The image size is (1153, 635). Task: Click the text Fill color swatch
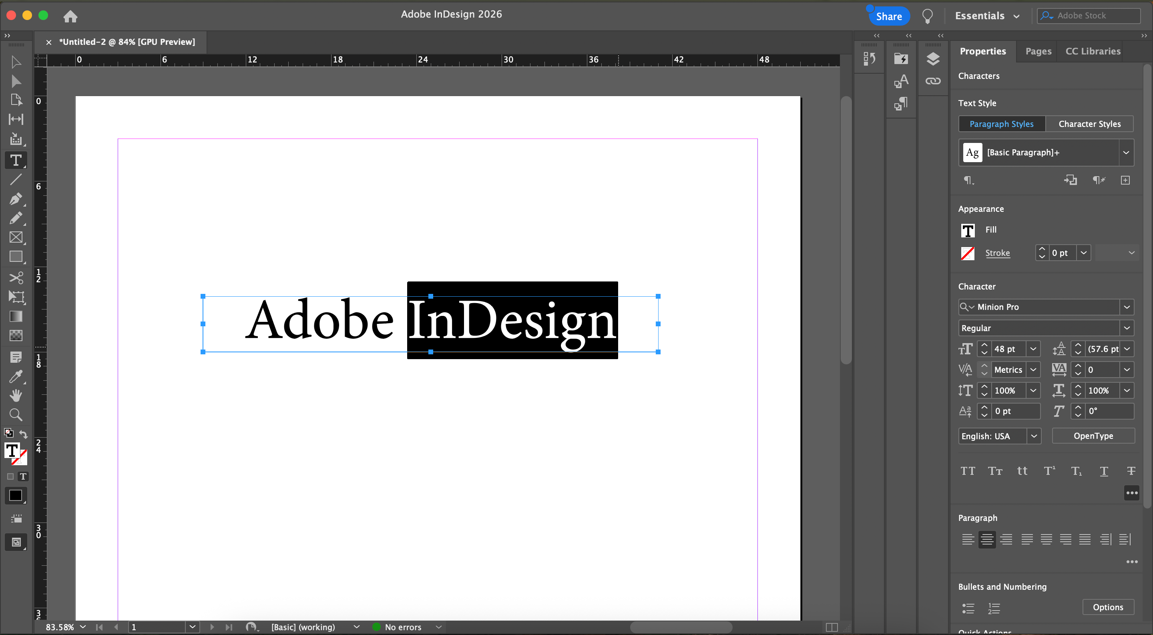(x=968, y=230)
